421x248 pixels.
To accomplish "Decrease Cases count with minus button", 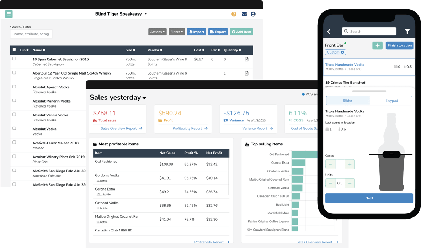I will [x=330, y=164].
